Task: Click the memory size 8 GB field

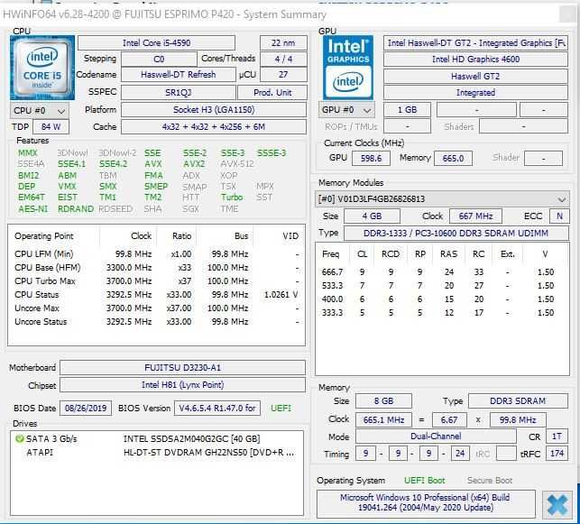Action: (383, 400)
